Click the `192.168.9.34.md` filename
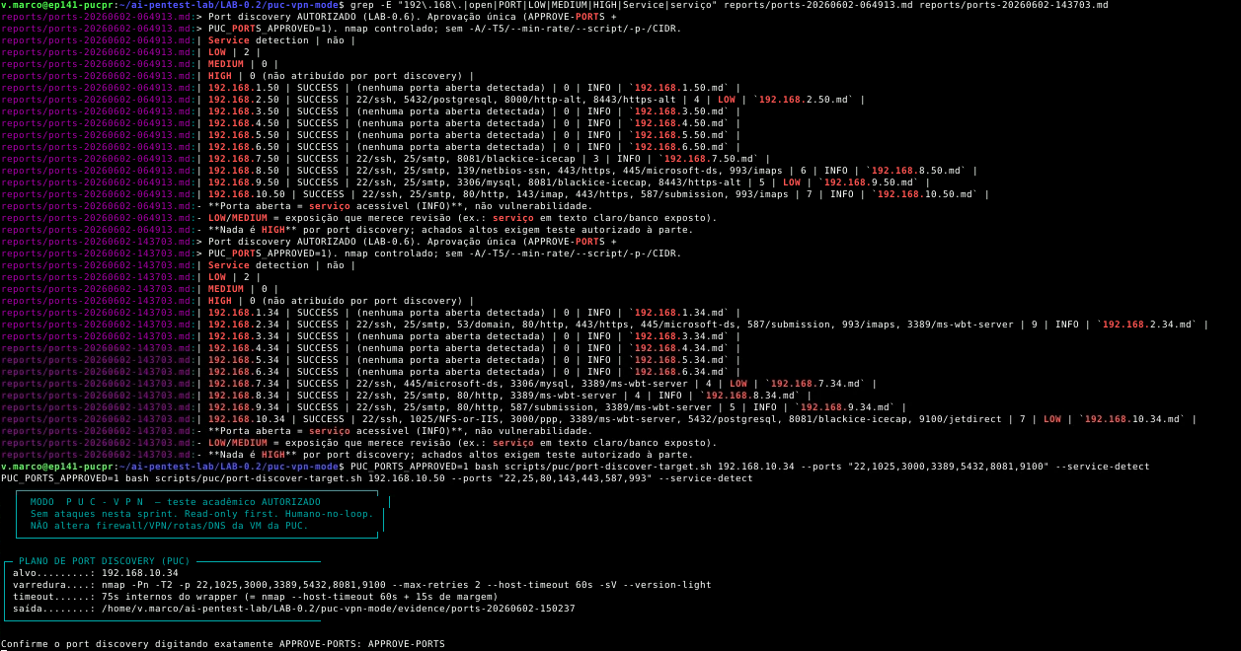This screenshot has width=1241, height=651. (846, 407)
